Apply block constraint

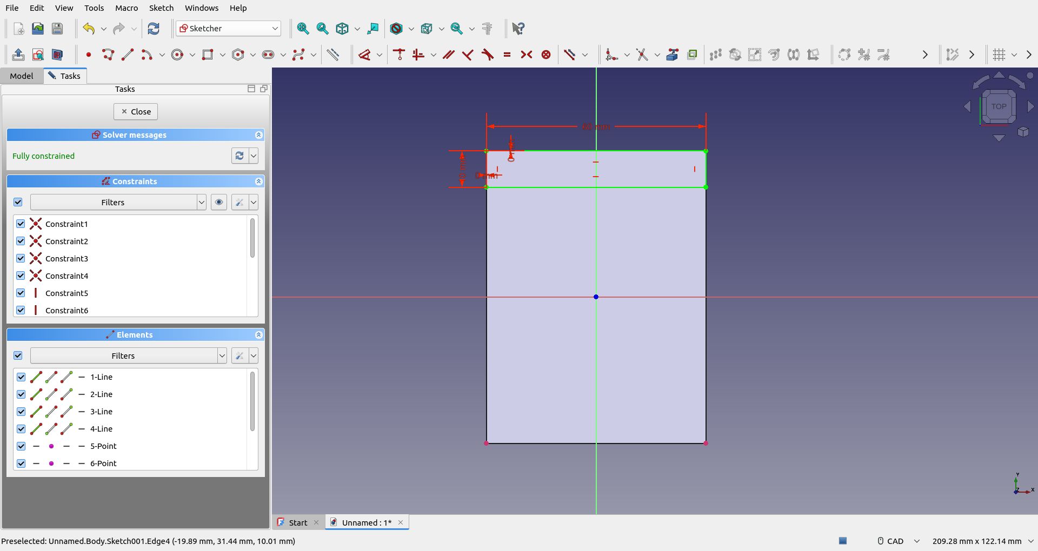[x=546, y=55]
